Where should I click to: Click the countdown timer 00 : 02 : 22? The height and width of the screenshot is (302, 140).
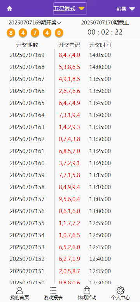tap(105, 32)
